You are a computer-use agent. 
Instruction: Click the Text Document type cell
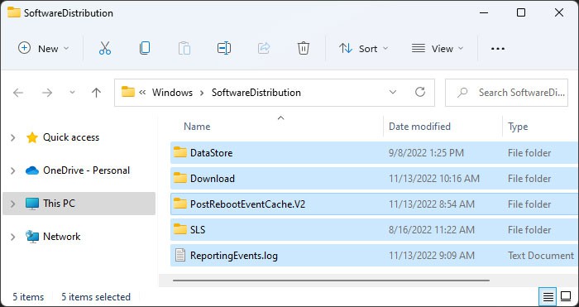tap(541, 255)
